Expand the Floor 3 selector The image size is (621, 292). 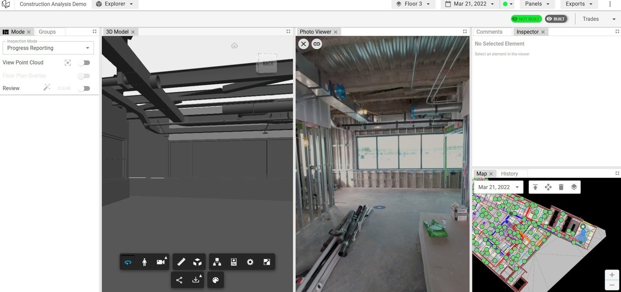click(413, 4)
